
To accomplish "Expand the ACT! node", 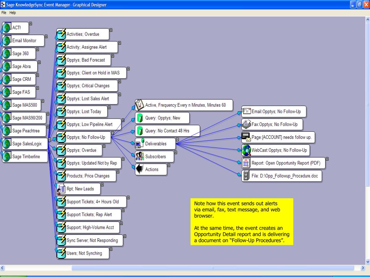I will 30,23.
